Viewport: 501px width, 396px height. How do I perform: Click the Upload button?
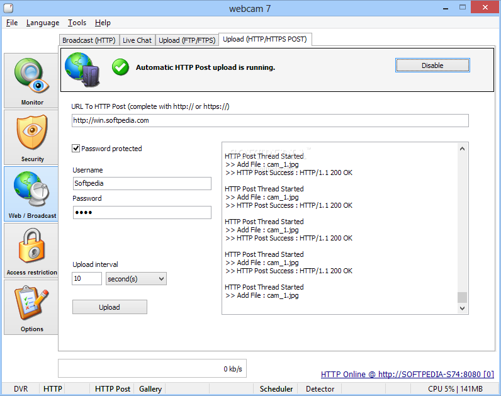tap(110, 307)
